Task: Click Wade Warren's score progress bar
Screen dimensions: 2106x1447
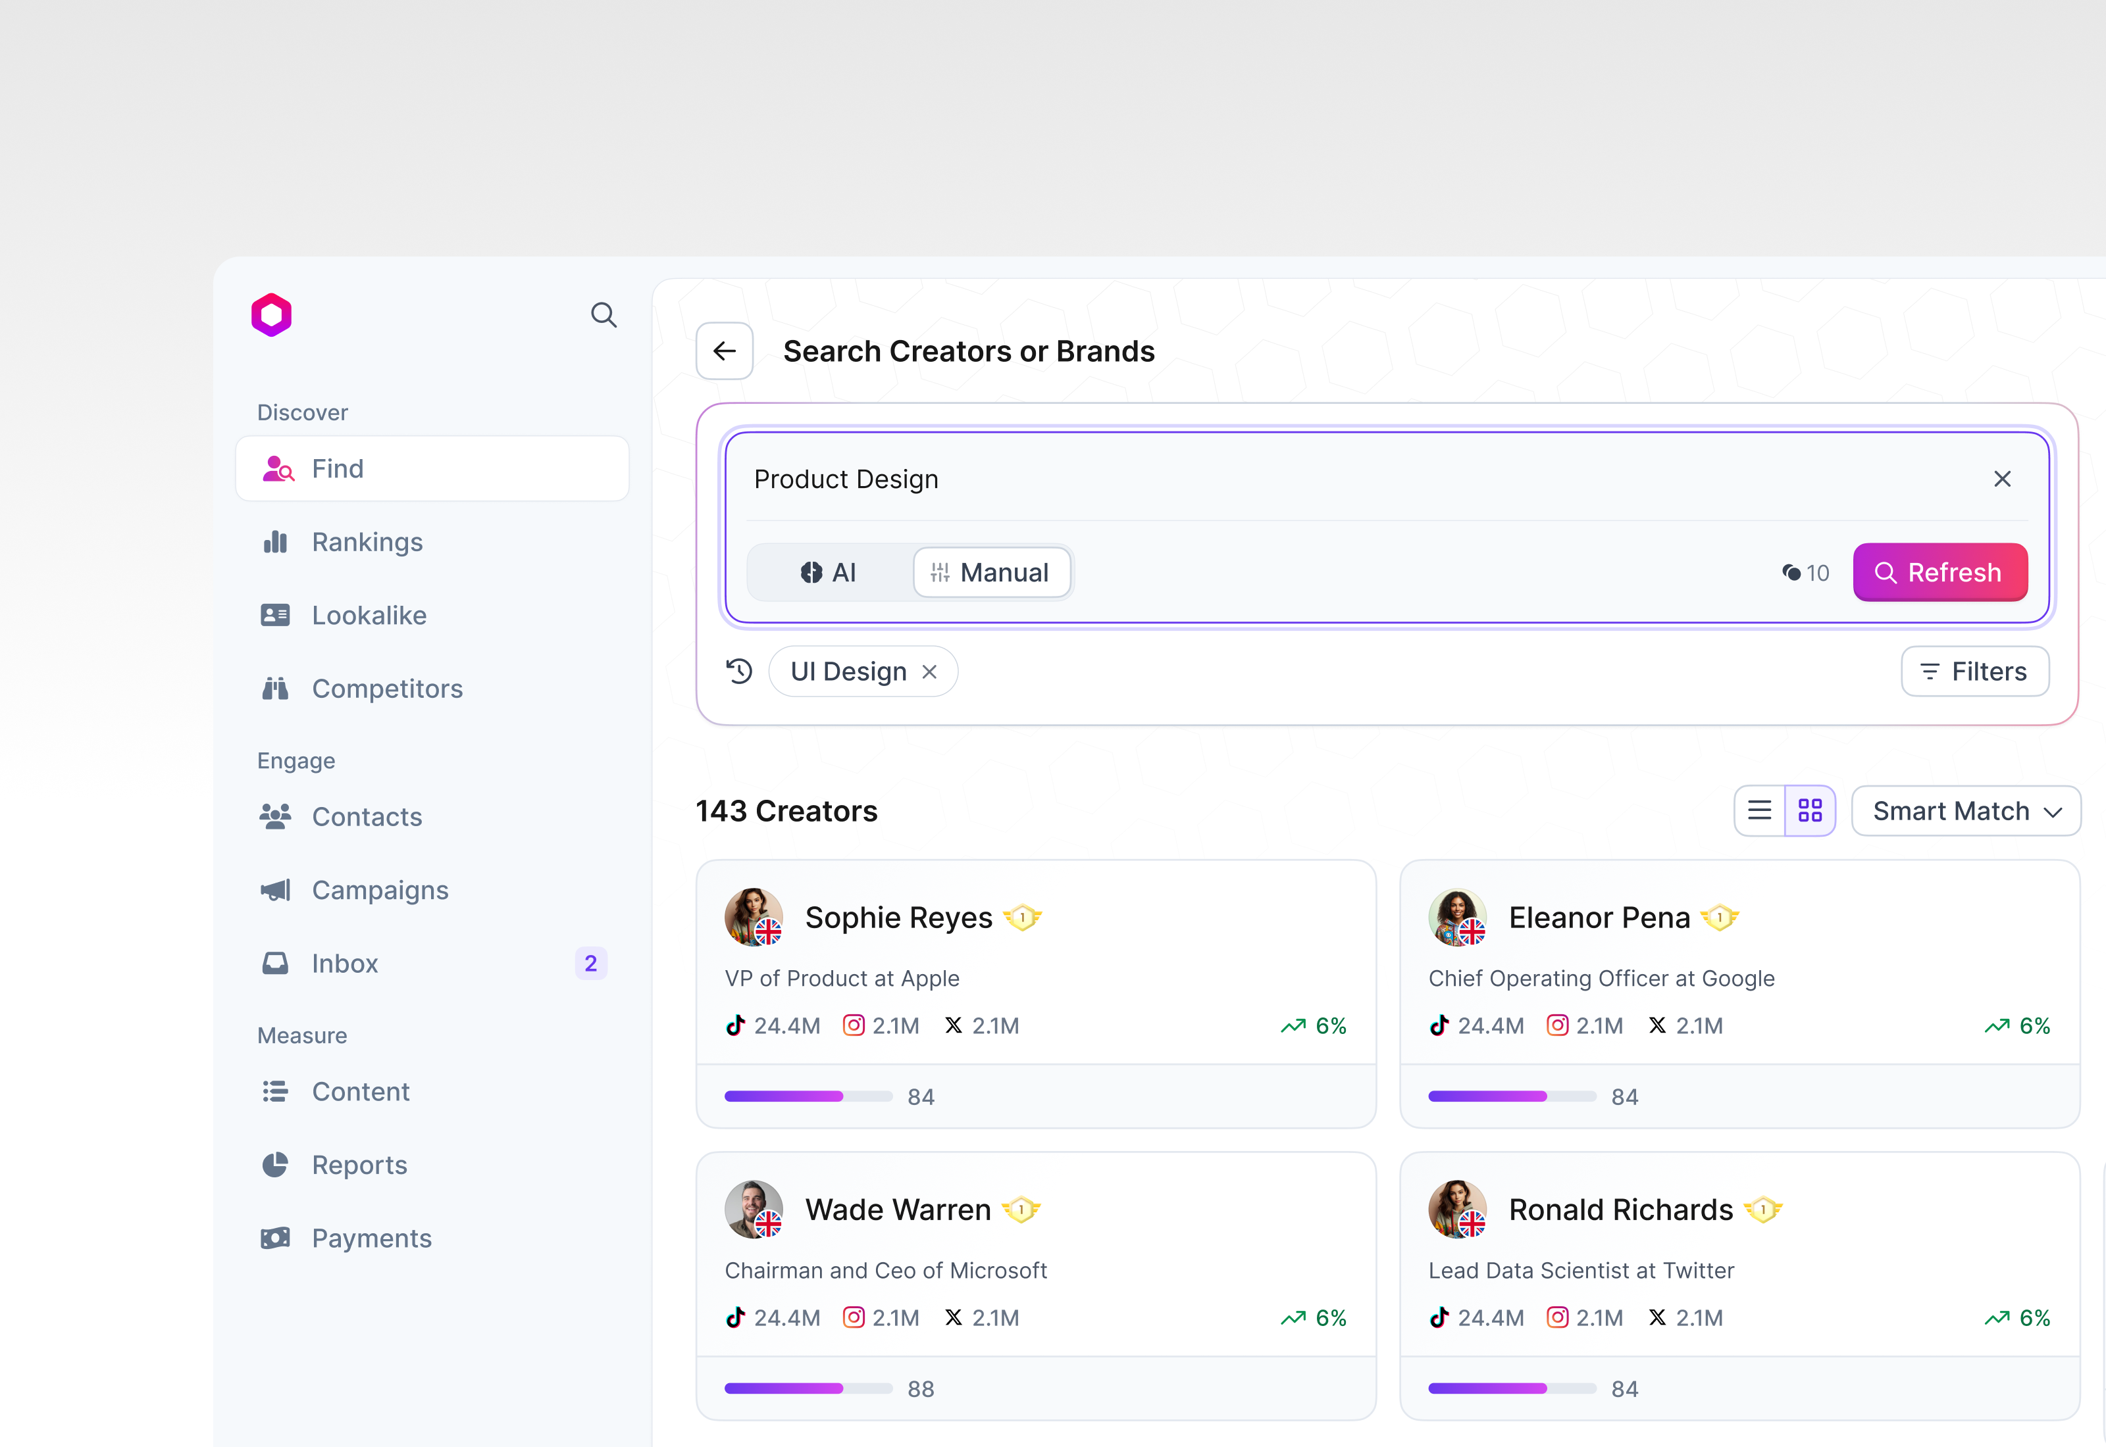Action: [808, 1388]
